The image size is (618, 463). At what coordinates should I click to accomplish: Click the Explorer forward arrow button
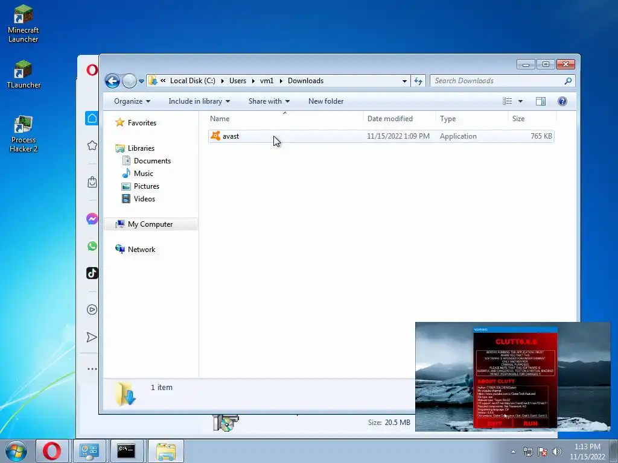coord(129,81)
